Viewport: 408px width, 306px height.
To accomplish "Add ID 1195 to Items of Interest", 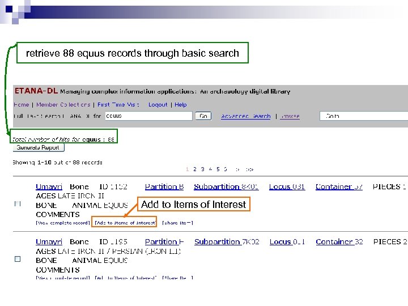I will point(126,278).
